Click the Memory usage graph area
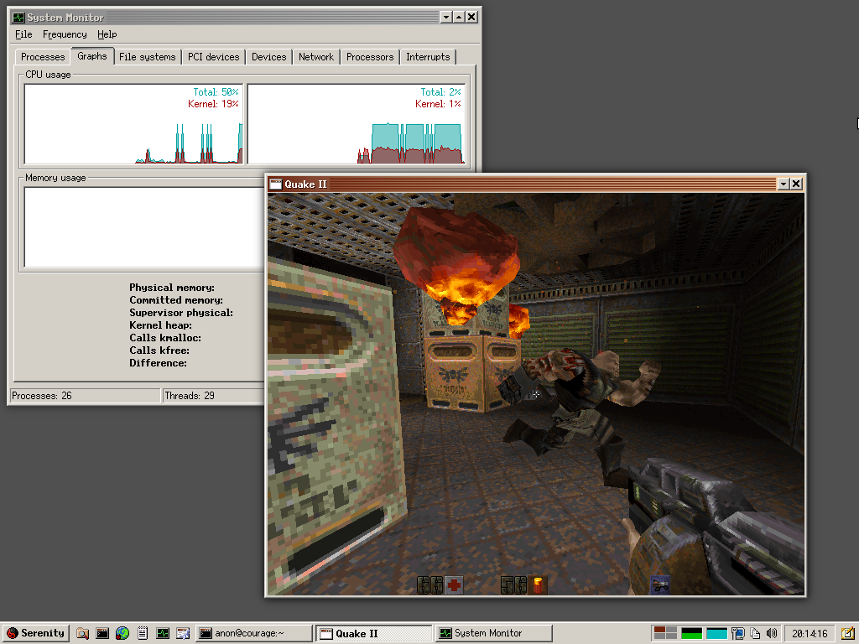Screen dimensions: 859x644 point(144,227)
